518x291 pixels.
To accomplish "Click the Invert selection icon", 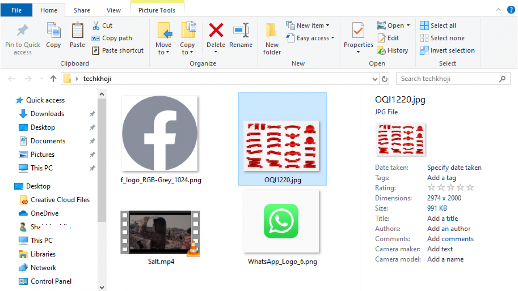I will [x=424, y=51].
